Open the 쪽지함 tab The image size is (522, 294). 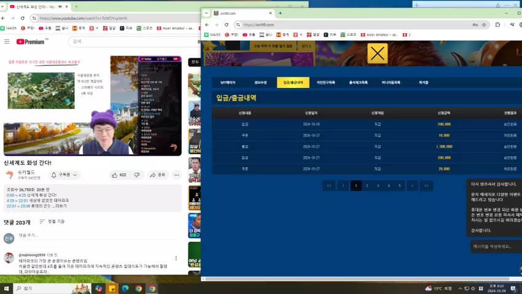coord(424,82)
